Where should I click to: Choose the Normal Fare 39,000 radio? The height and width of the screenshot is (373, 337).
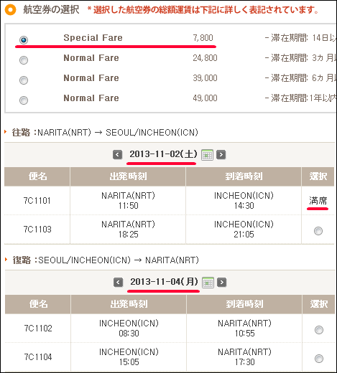click(x=24, y=80)
